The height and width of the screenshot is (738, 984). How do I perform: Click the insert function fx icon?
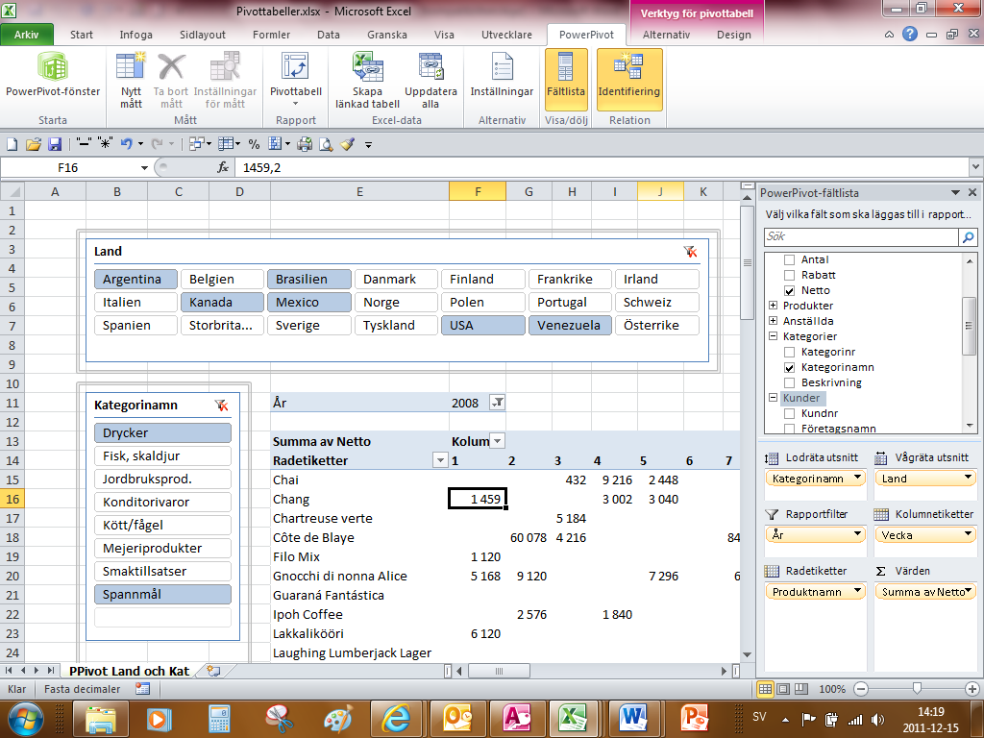[223, 167]
